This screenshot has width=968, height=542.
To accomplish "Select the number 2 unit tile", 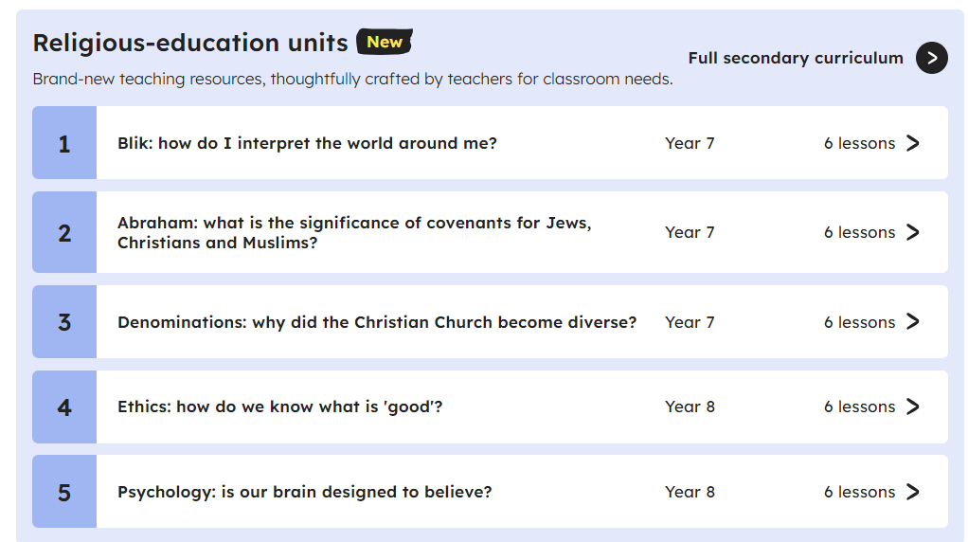I will [64, 232].
